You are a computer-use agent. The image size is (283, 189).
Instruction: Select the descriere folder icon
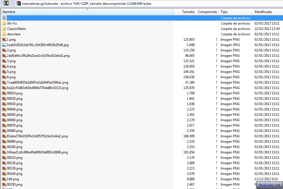(x=4, y=34)
